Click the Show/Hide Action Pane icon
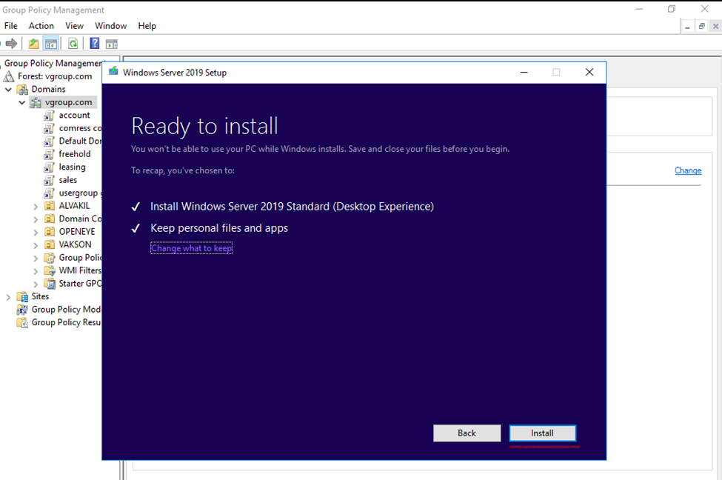Image resolution: width=722 pixels, height=480 pixels. pos(112,44)
